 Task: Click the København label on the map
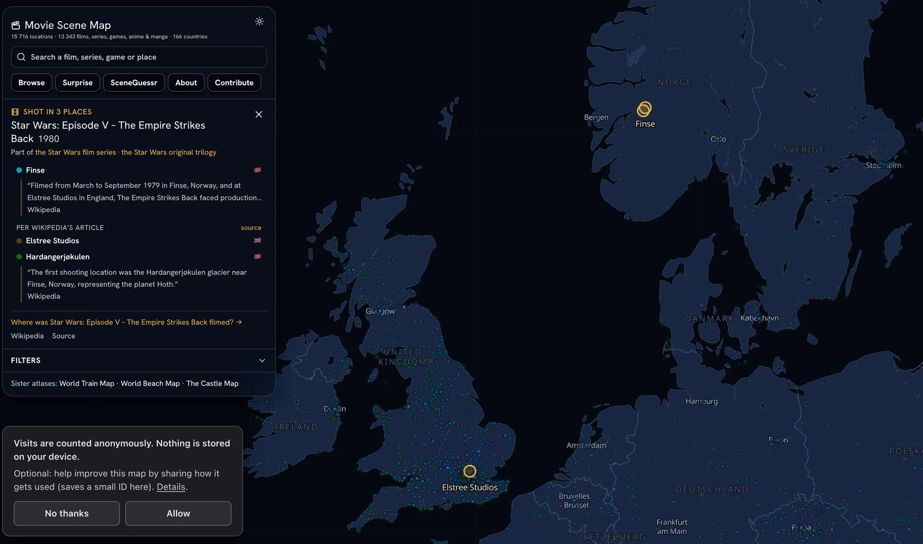click(760, 318)
